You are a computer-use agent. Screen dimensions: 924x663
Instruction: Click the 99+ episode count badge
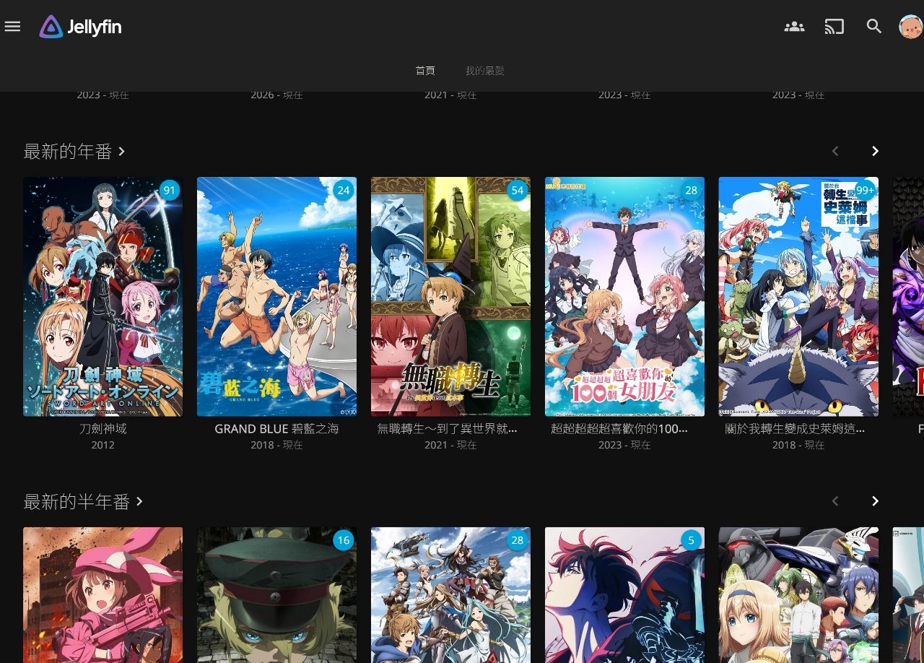click(864, 191)
